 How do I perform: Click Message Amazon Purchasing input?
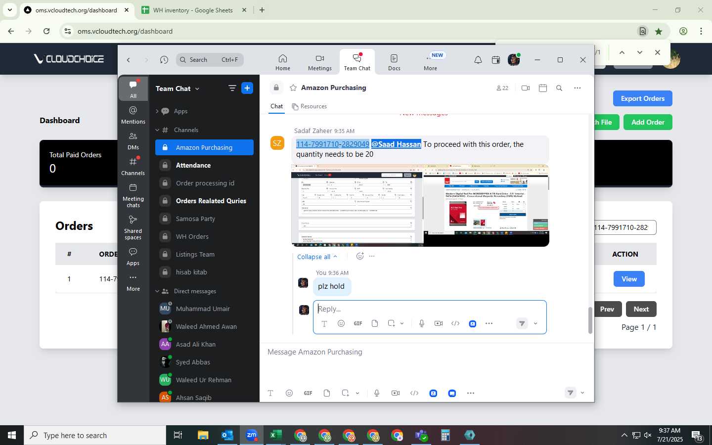[x=426, y=352]
